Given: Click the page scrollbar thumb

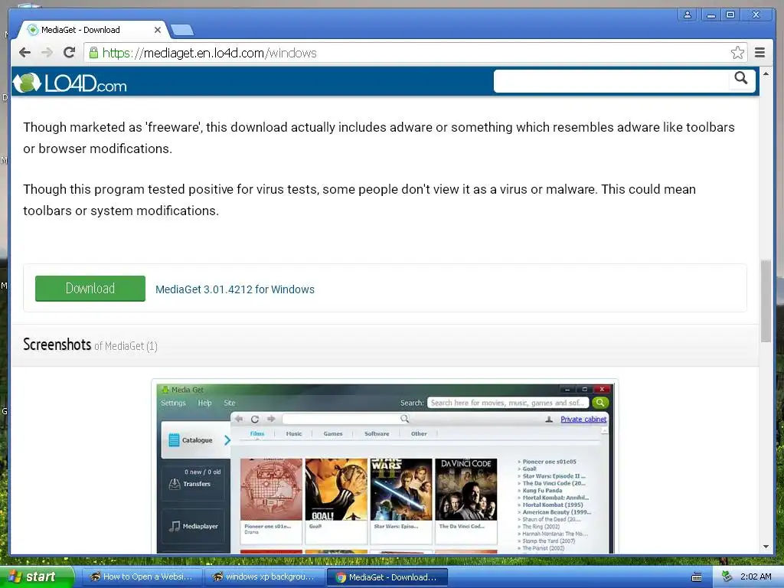Looking at the screenshot, I should tap(766, 301).
